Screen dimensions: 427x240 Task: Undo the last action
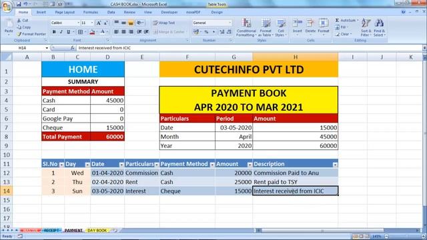coord(25,4)
